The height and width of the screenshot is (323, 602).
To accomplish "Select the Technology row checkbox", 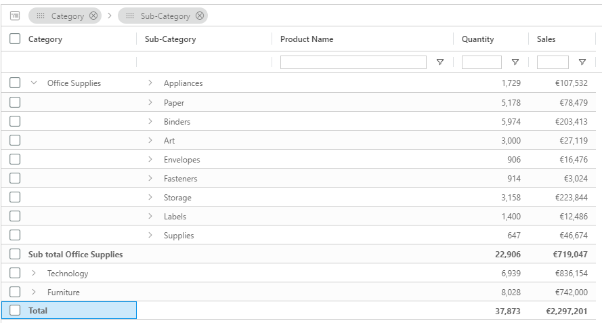I will pyautogui.click(x=15, y=274).
